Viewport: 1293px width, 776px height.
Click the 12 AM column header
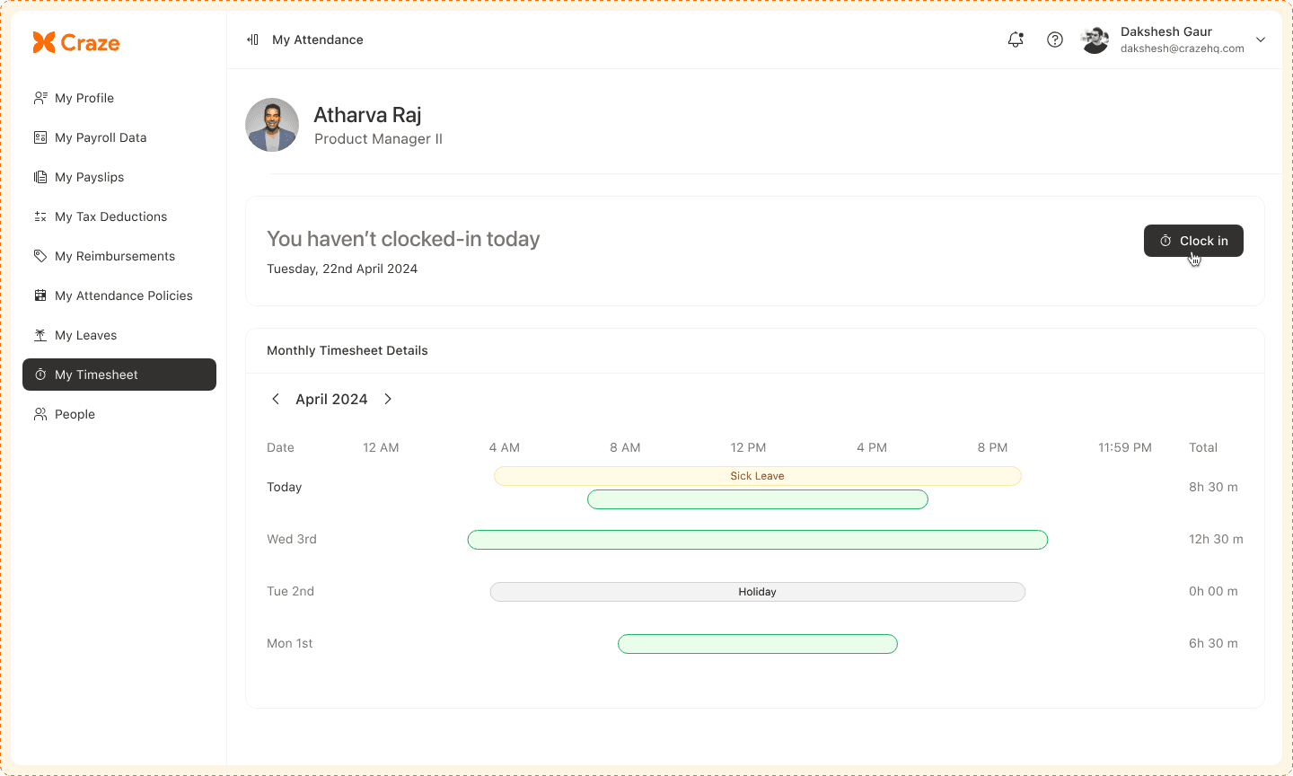[381, 447]
